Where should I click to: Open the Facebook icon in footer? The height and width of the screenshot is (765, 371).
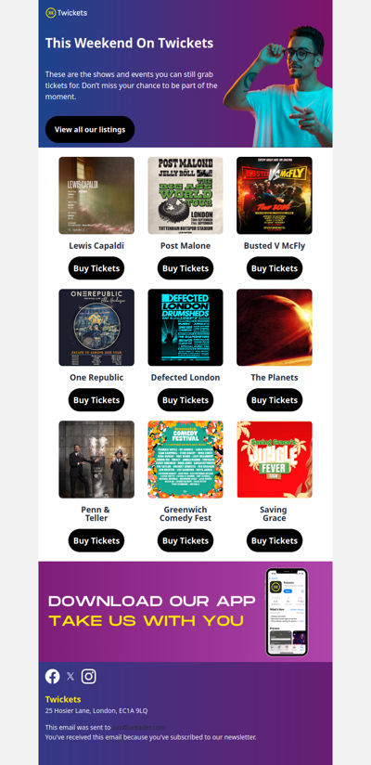pyautogui.click(x=53, y=676)
